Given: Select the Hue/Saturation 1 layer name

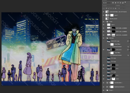Looking at the screenshot, I should point(118,83).
